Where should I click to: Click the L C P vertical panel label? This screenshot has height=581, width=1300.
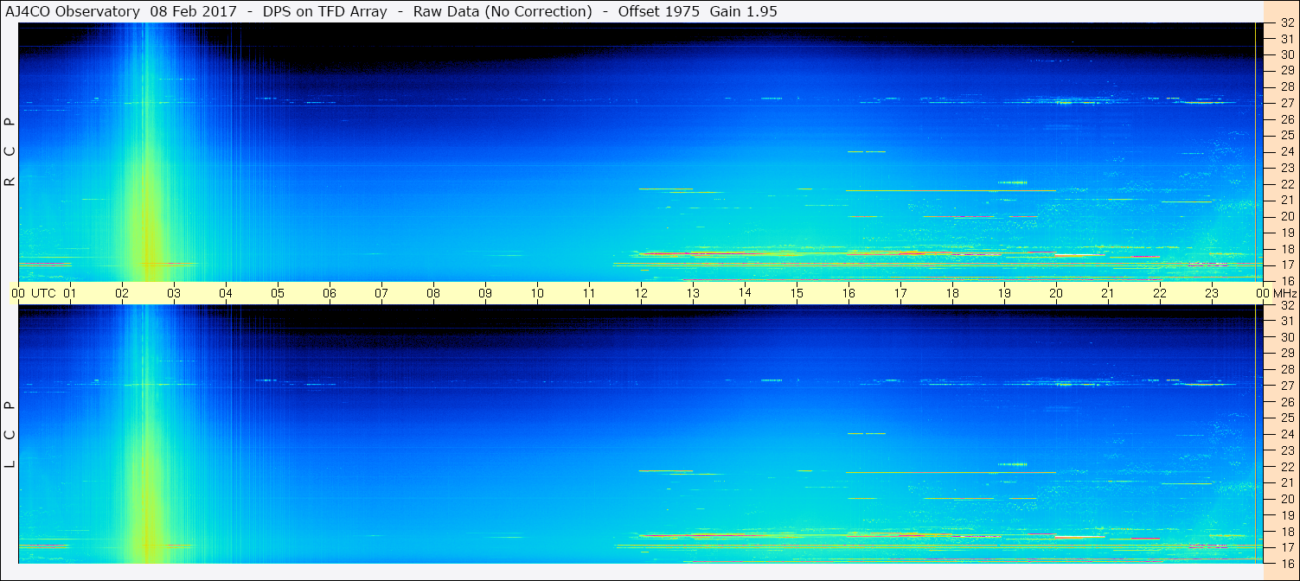[10, 434]
